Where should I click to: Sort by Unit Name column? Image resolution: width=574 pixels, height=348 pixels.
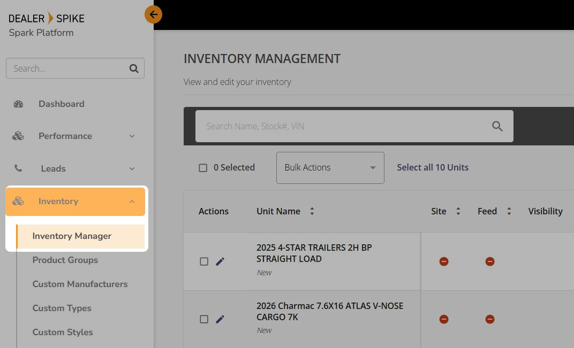pyautogui.click(x=312, y=211)
